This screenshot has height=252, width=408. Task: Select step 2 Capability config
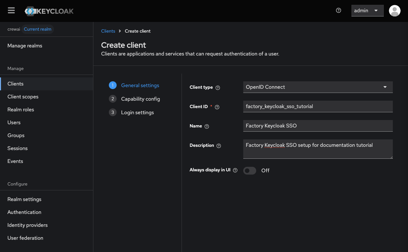point(140,99)
